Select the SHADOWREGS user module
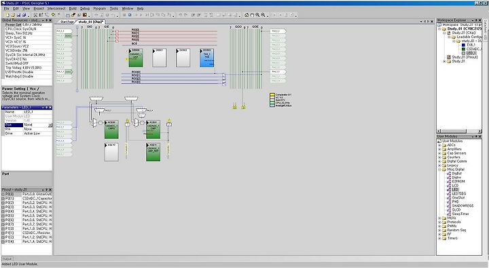This screenshot has height=268, width=489. point(463,206)
